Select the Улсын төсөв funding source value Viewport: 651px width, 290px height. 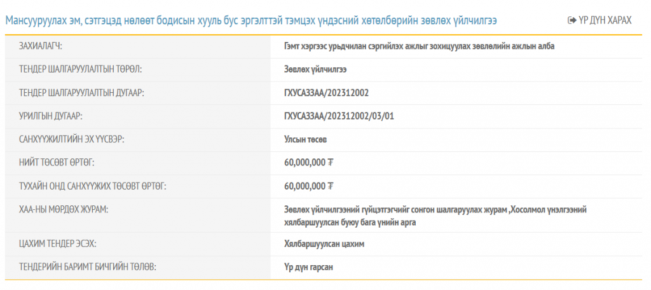306,140
